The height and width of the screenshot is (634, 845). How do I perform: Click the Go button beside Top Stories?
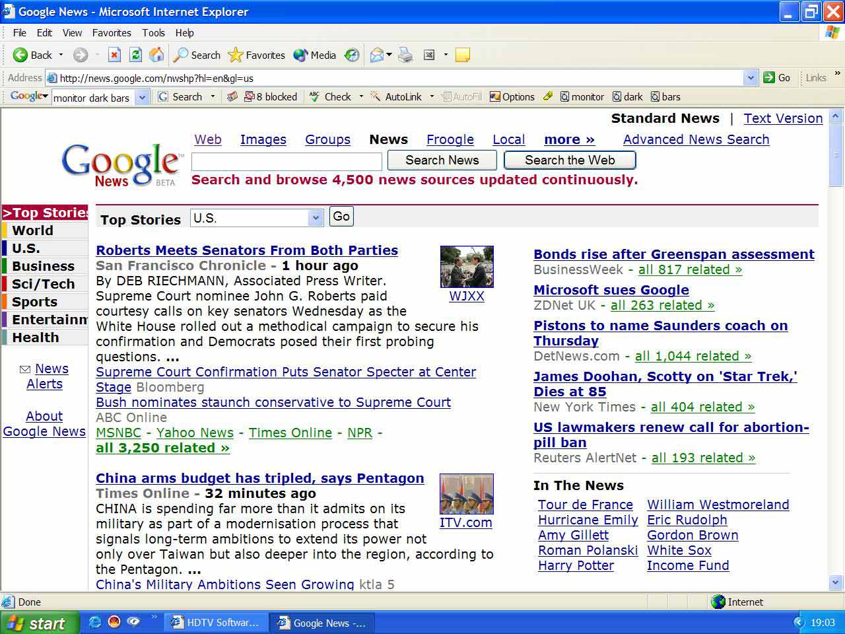click(341, 217)
